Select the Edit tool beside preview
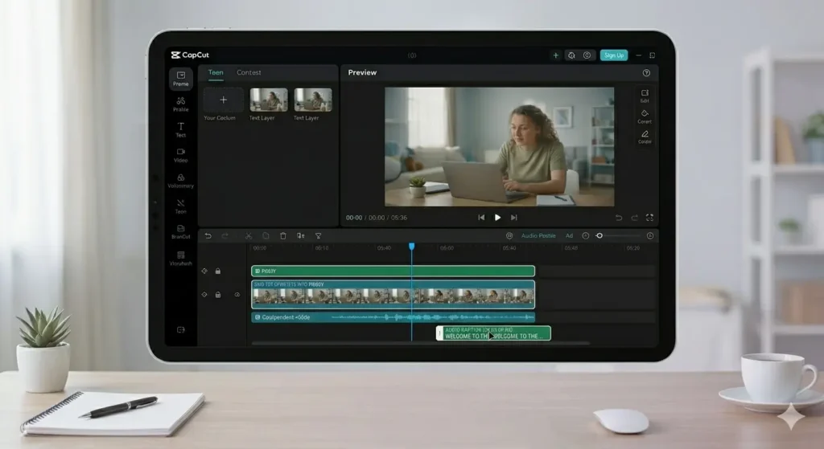The height and width of the screenshot is (449, 824). (645, 96)
